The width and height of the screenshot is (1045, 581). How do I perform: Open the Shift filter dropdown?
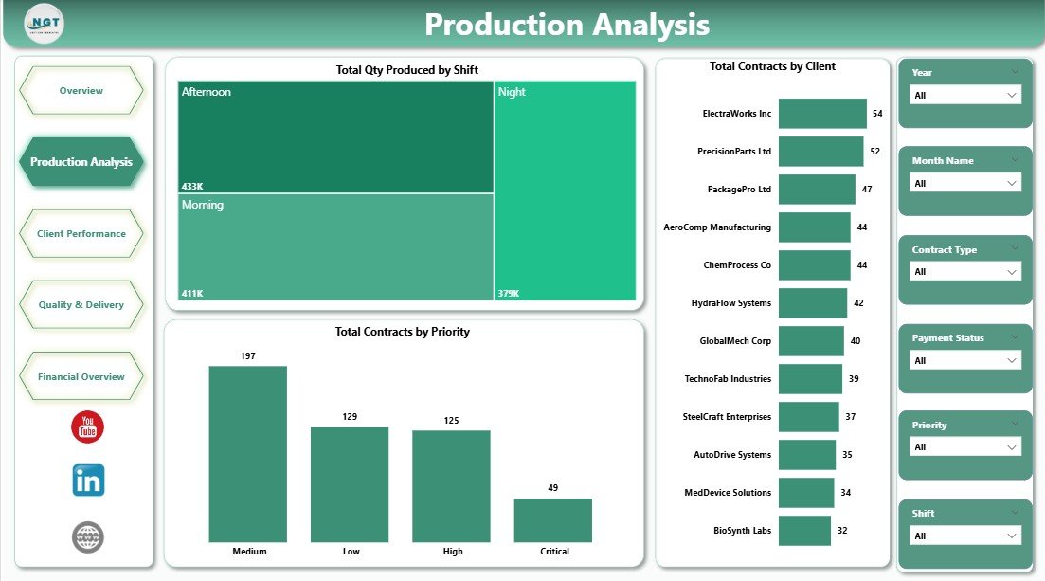964,535
